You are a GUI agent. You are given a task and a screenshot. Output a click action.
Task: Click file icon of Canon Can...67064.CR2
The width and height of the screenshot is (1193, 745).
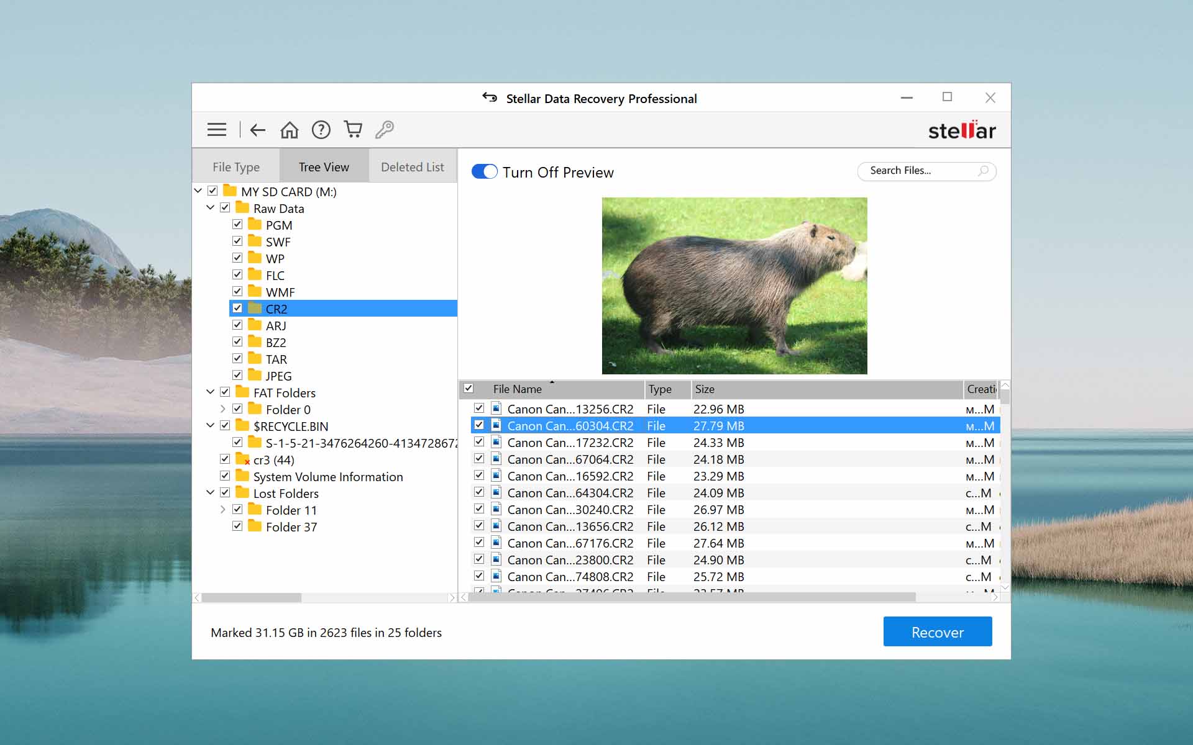coord(496,459)
